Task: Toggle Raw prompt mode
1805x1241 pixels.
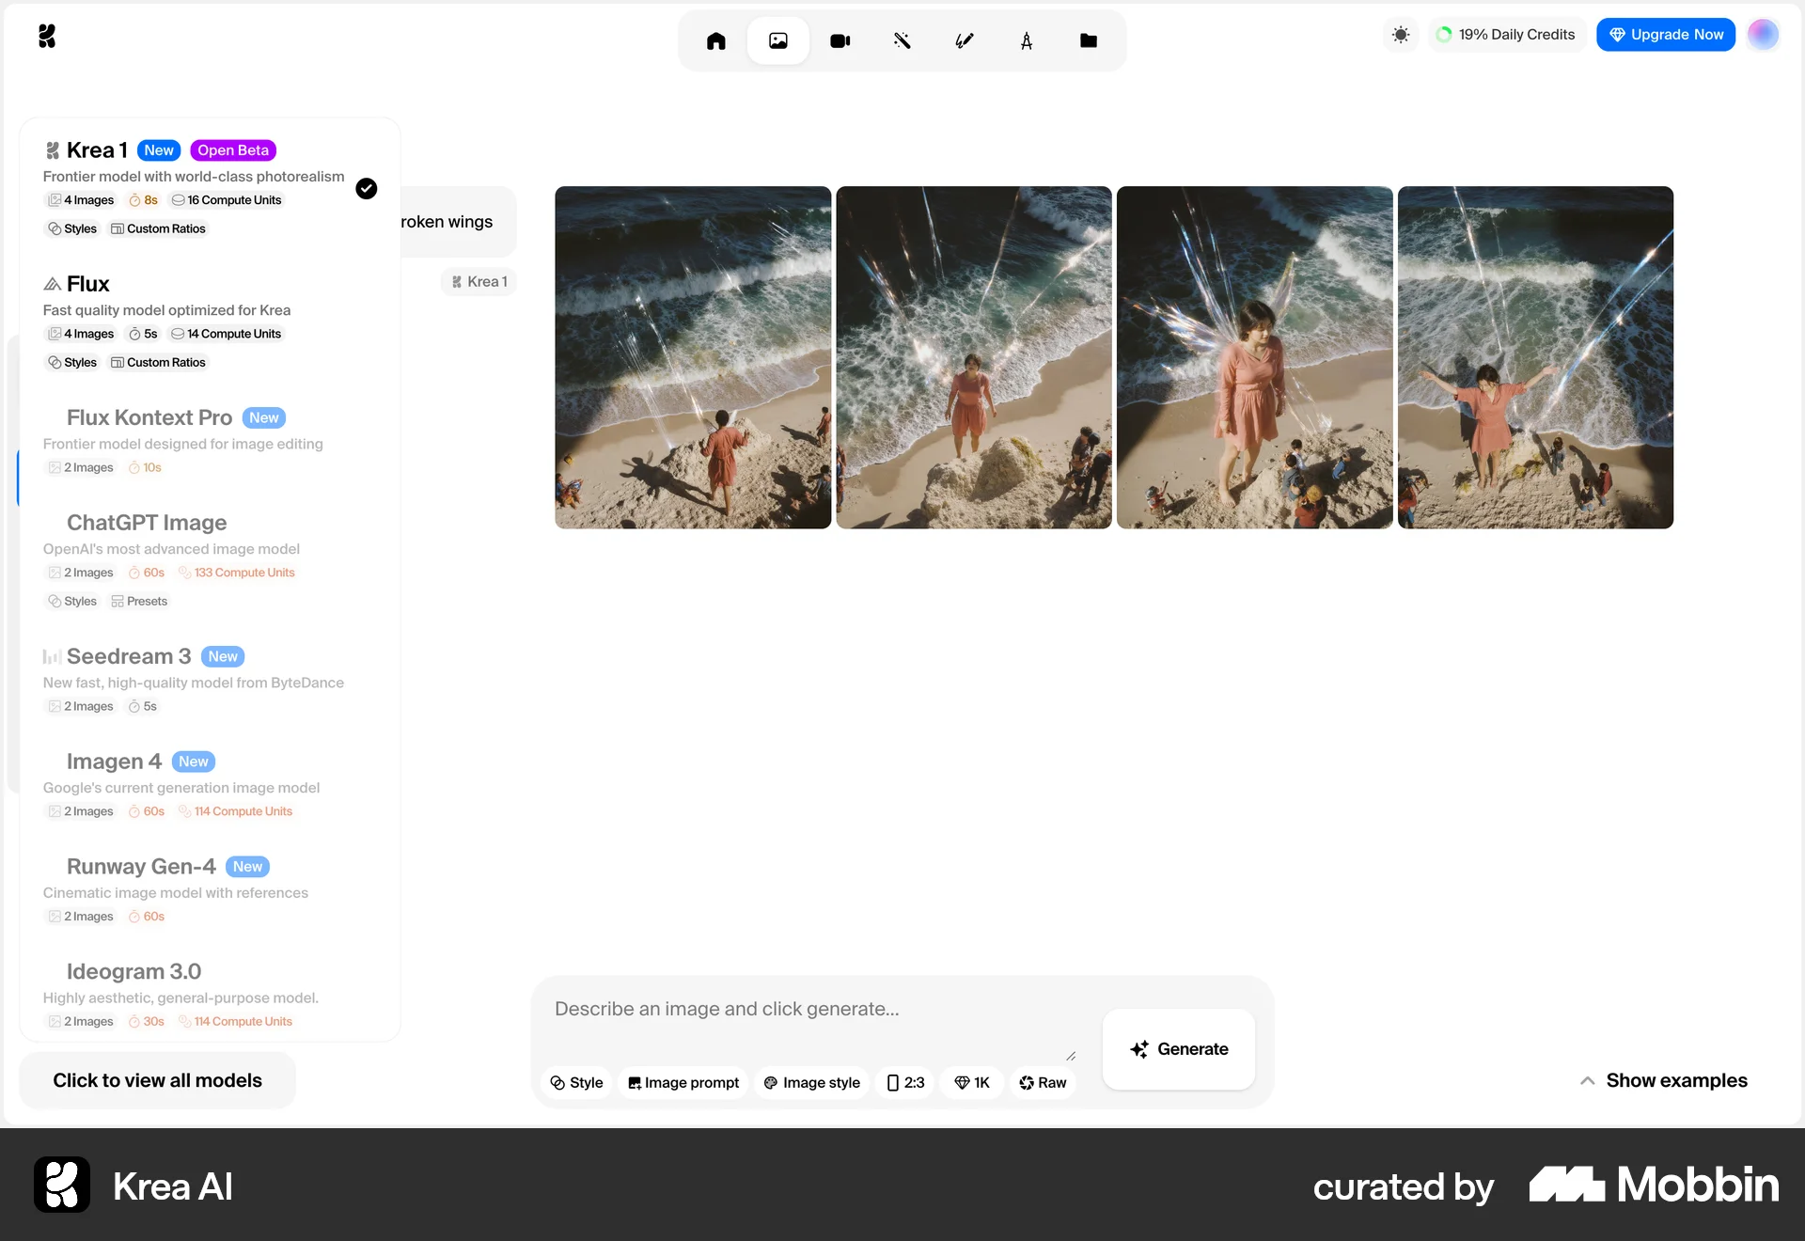Action: coord(1043,1082)
